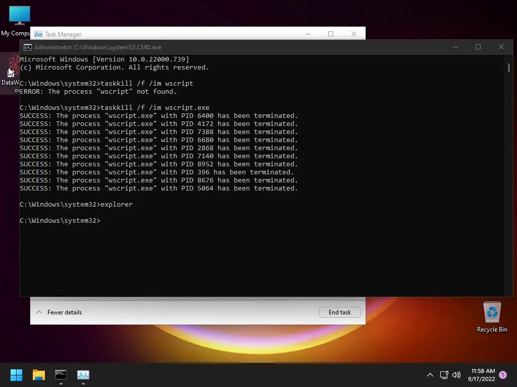Open network status tray icon
The height and width of the screenshot is (387, 517).
tap(444, 375)
